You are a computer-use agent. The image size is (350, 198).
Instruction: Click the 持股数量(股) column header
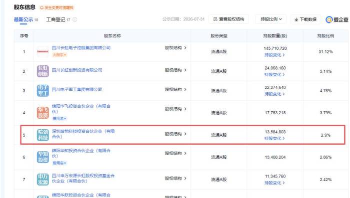275,35
